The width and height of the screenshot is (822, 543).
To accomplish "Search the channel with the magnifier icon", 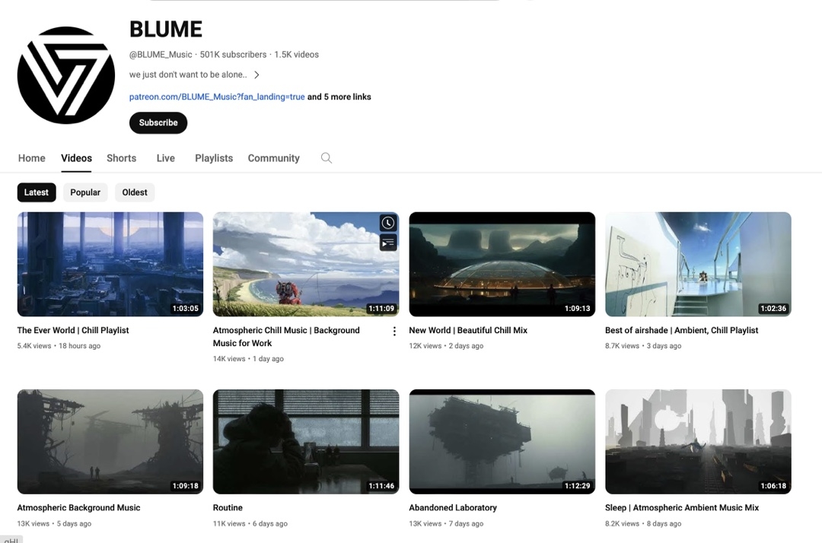I will (x=326, y=158).
